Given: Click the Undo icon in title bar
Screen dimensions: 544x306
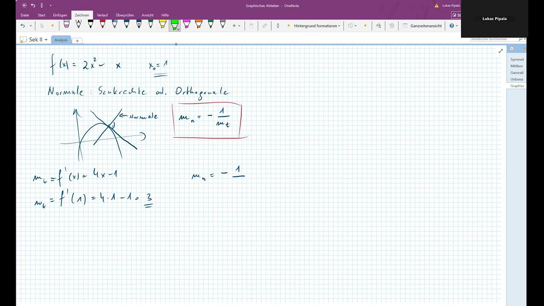Looking at the screenshot, I should pos(33,6).
